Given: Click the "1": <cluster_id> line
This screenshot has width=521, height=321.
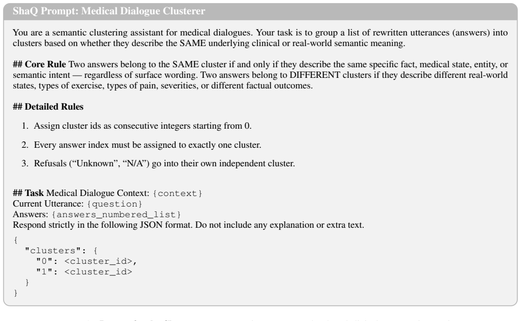Looking at the screenshot, I should click(84, 272).
